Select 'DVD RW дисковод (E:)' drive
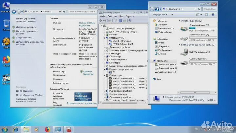The width and height of the screenshot is (236, 133). coord(195,52)
